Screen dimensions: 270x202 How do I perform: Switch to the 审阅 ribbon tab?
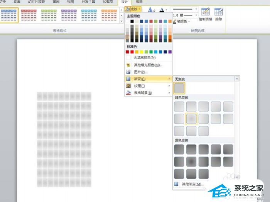56,2
